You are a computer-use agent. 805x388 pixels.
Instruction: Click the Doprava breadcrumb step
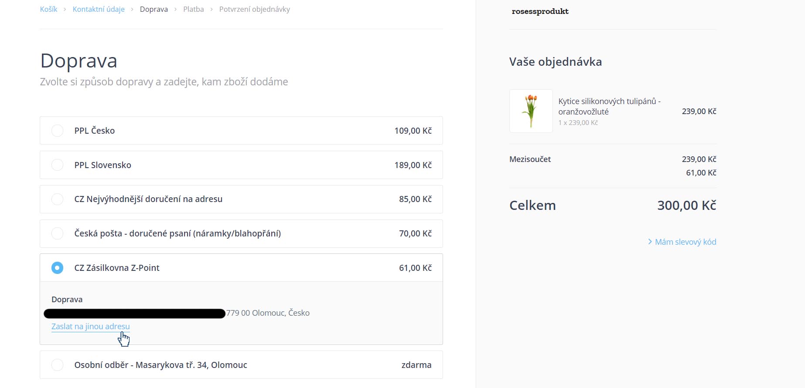(x=153, y=9)
